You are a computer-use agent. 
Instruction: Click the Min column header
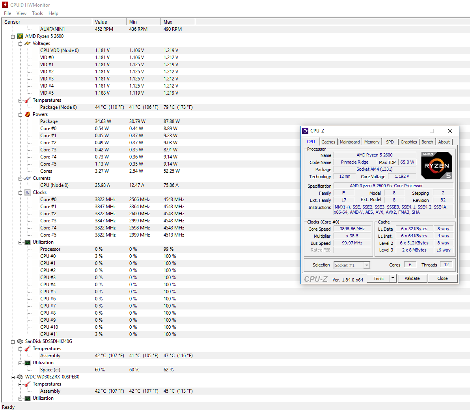[x=144, y=22]
